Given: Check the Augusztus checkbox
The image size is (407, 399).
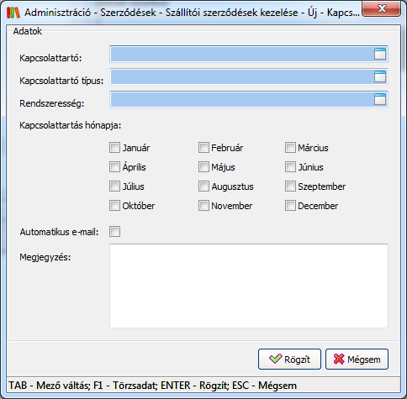Looking at the screenshot, I should coord(203,186).
